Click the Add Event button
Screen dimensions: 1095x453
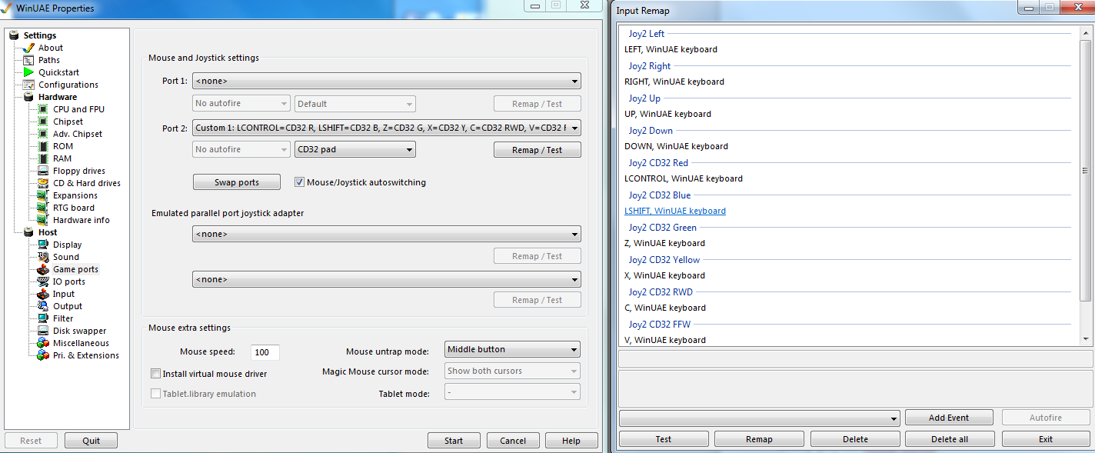(948, 418)
